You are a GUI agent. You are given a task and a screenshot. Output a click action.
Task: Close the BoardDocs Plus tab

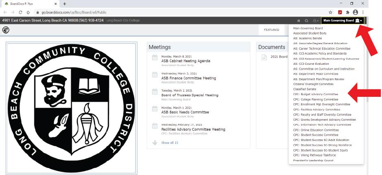pos(56,4)
